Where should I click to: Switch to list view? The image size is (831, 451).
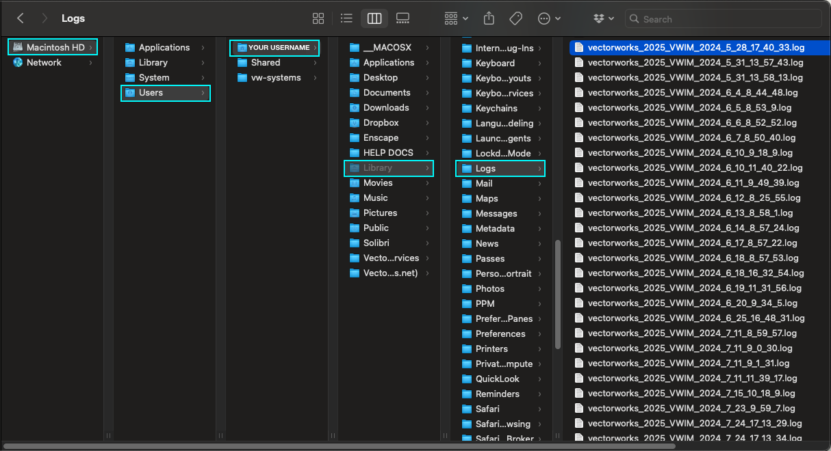pyautogui.click(x=346, y=18)
